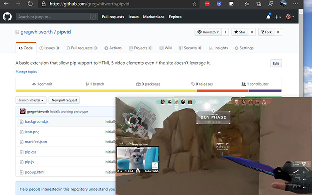Click gregwhitworth commit author avatar
Image resolution: width=312 pixels, height=195 pixels.
pyautogui.click(x=23, y=111)
